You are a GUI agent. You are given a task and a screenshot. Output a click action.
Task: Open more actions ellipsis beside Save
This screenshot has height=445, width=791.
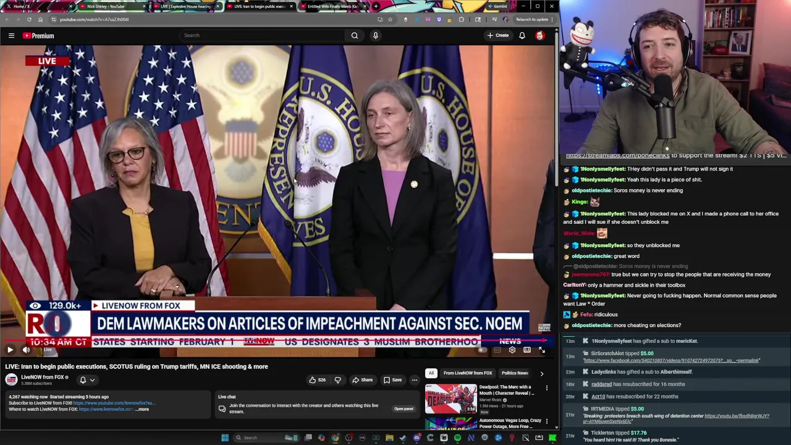(415, 380)
